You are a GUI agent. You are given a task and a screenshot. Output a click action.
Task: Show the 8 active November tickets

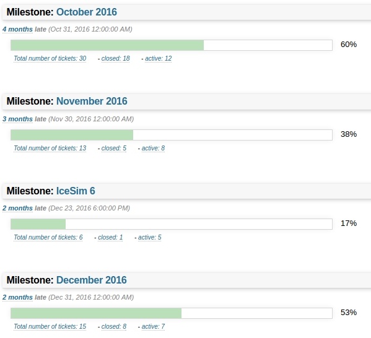[x=153, y=149]
